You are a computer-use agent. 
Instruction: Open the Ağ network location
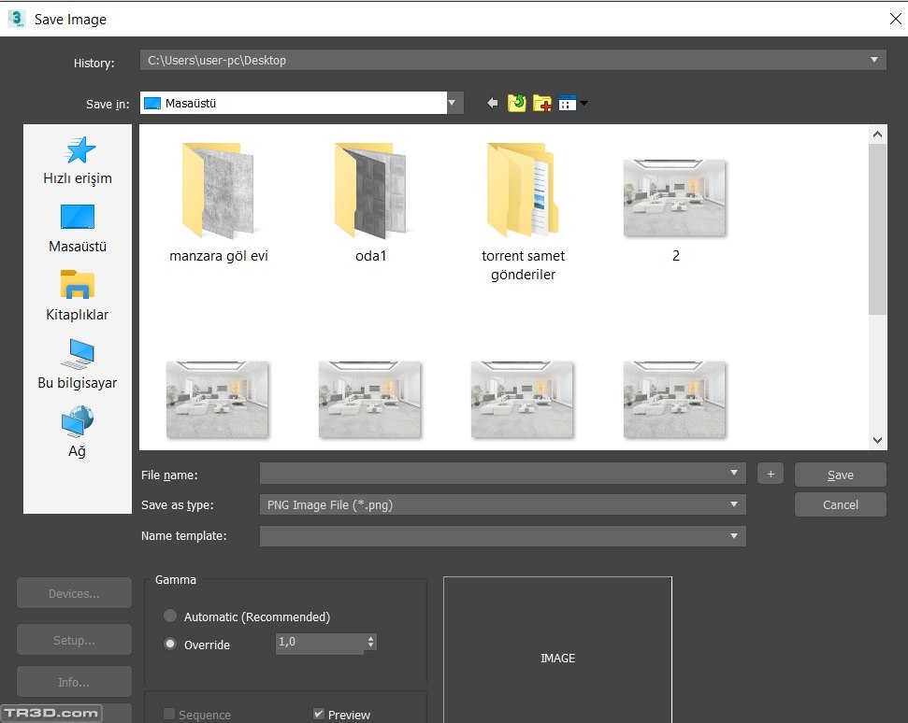coord(78,432)
